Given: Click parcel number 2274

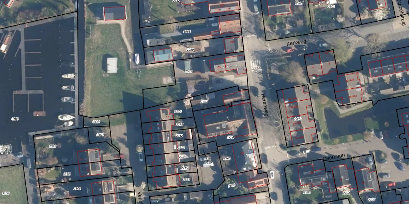Looking at the screenshot, I should click(178, 111).
